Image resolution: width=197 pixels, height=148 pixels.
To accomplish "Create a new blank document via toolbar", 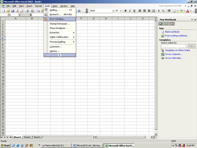I will pos(4,11).
